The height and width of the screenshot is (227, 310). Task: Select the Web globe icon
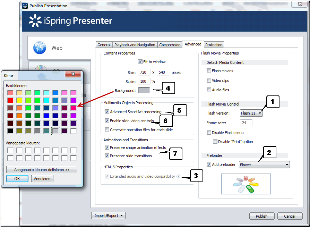40,48
